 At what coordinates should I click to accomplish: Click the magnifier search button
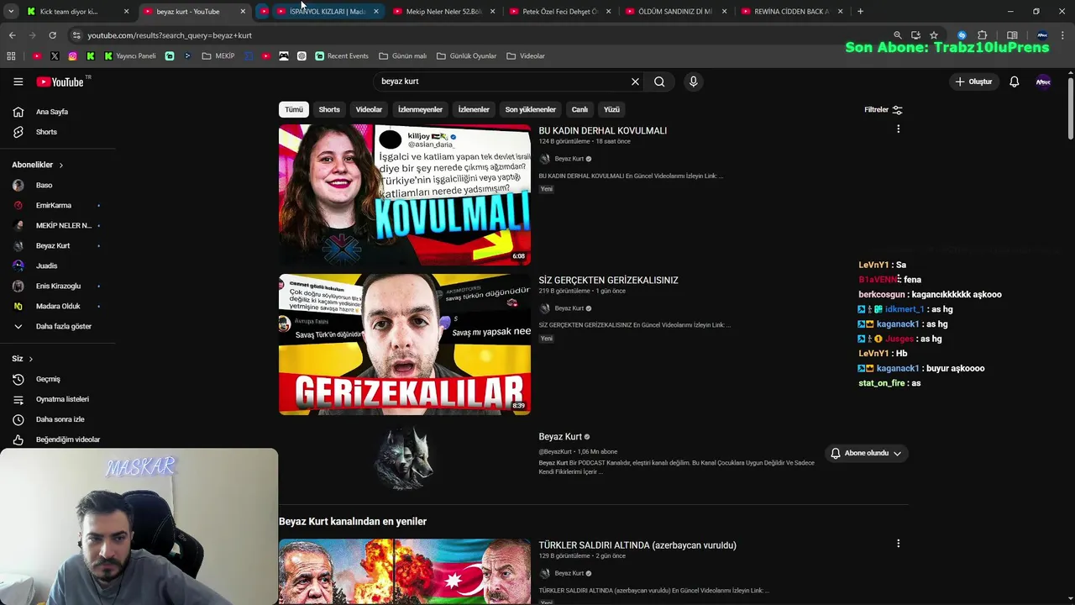(x=659, y=82)
